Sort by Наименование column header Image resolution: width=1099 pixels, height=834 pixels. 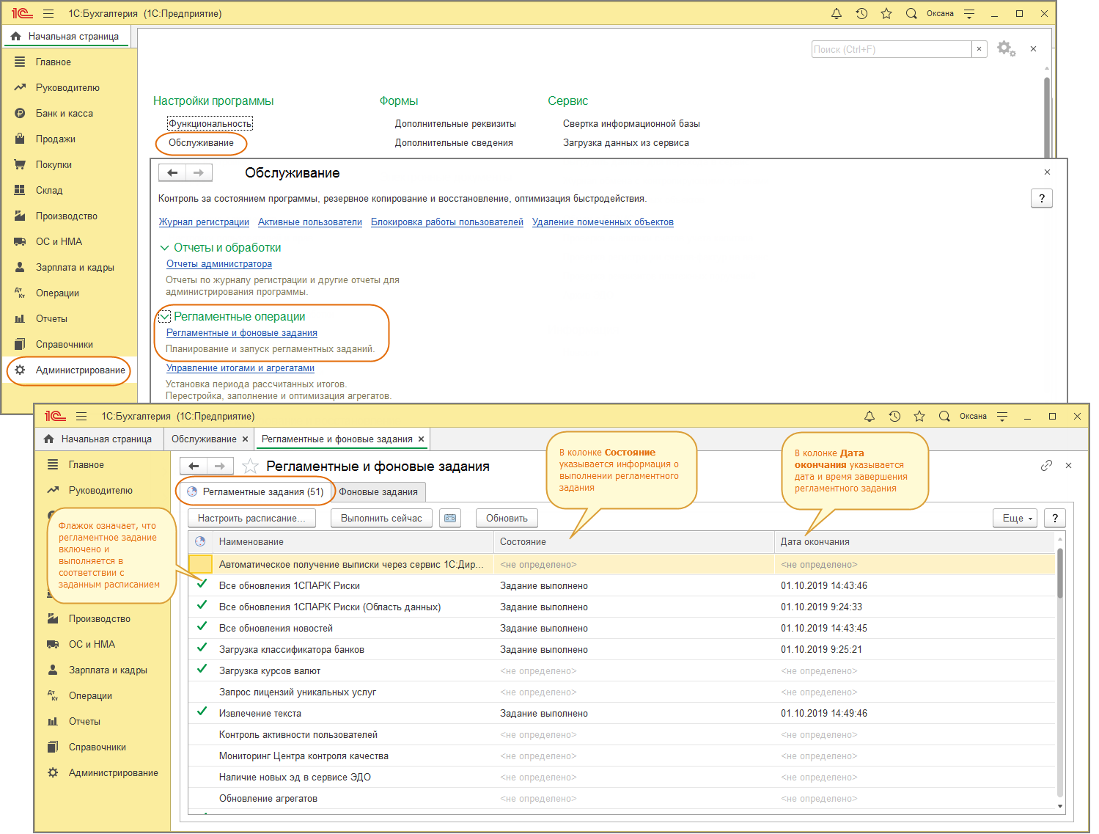point(355,541)
